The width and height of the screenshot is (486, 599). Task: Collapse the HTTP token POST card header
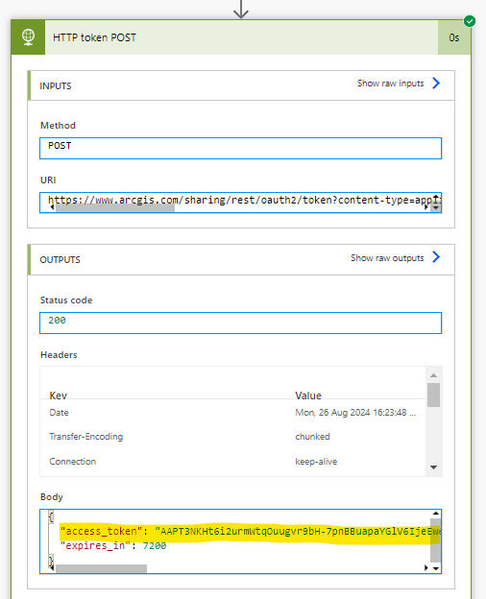[241, 37]
